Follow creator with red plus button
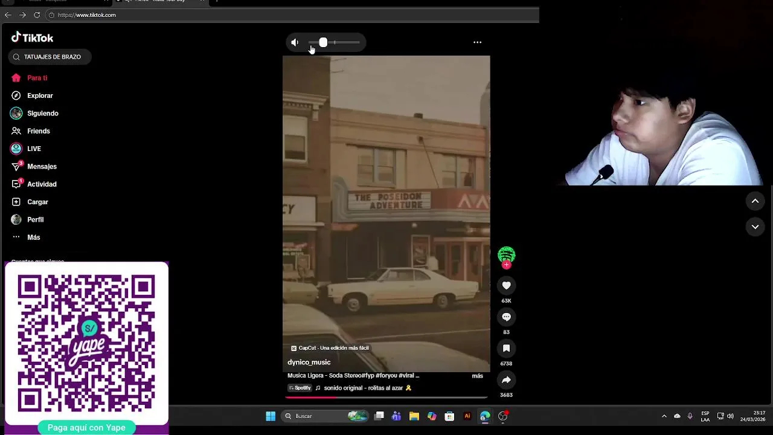The height and width of the screenshot is (435, 773). click(x=506, y=265)
